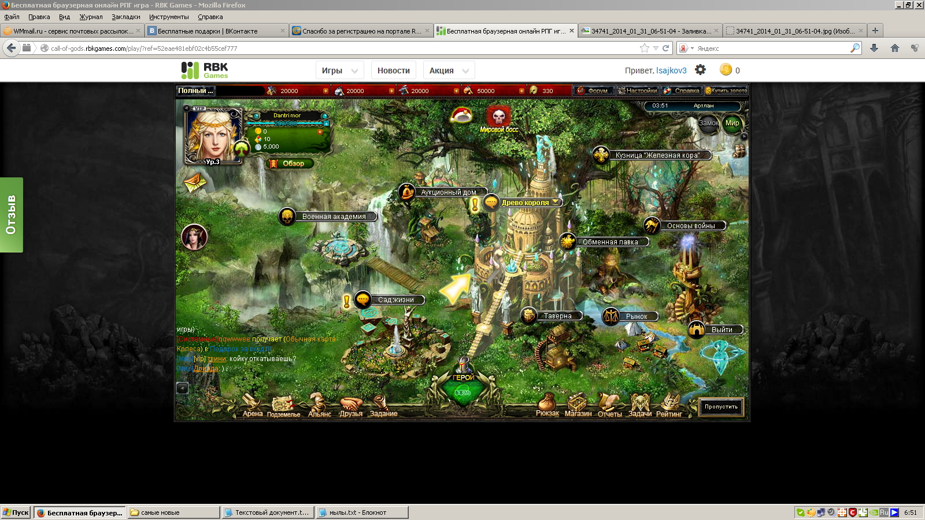Click the Пропустить button
This screenshot has height=520, width=925.
(x=721, y=407)
